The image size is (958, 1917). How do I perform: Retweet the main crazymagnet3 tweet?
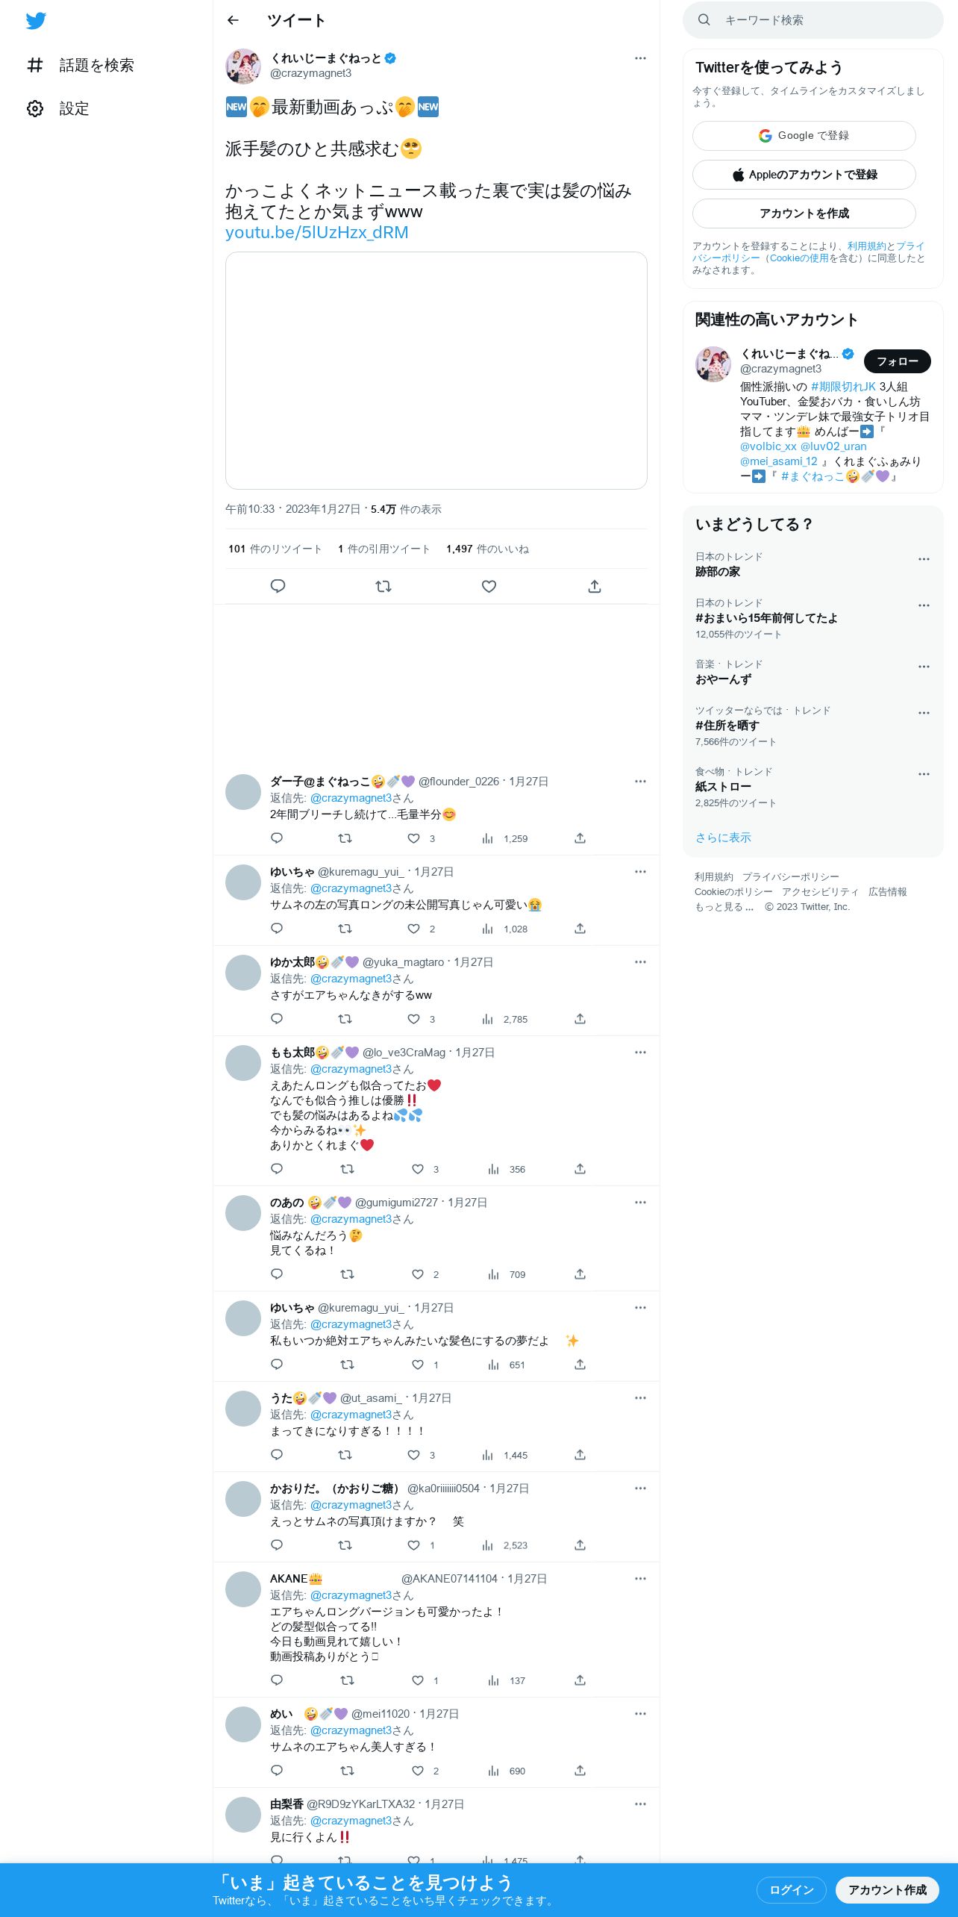[x=383, y=586]
